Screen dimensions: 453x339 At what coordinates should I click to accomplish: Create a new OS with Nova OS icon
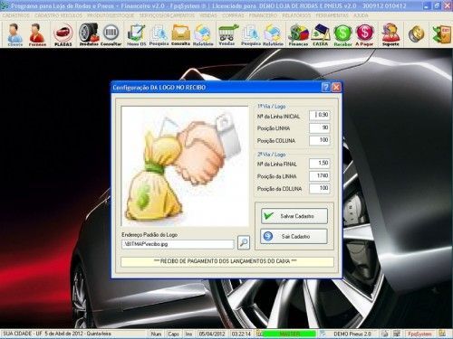click(136, 34)
